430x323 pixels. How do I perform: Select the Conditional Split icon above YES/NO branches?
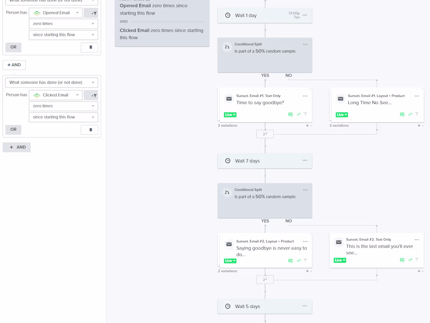pos(227,47)
